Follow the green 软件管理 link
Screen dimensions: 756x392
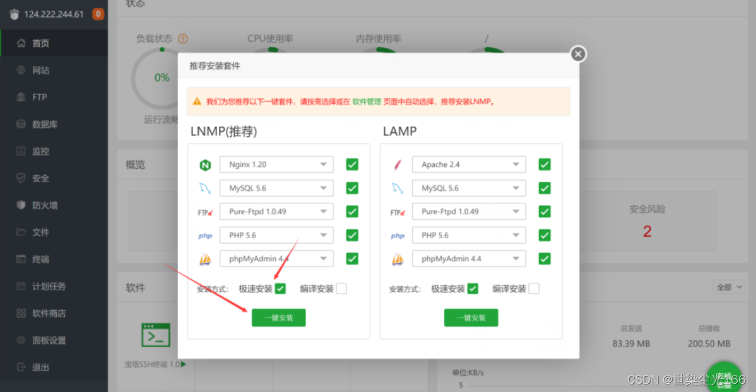[367, 101]
